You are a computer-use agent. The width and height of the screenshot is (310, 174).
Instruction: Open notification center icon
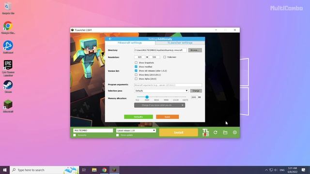[304, 170]
